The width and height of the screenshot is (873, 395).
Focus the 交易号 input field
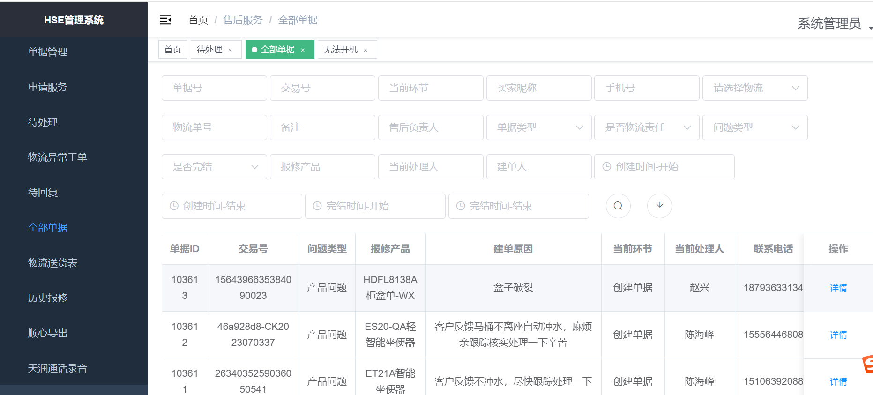[322, 88]
